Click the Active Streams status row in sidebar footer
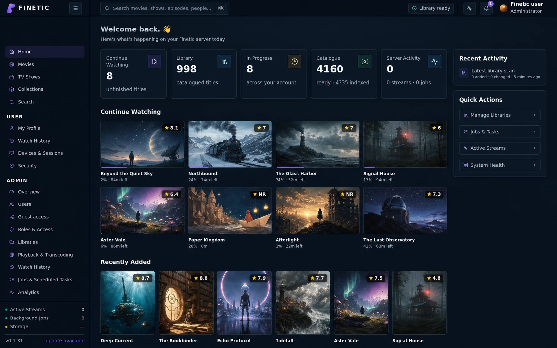 click(x=45, y=309)
